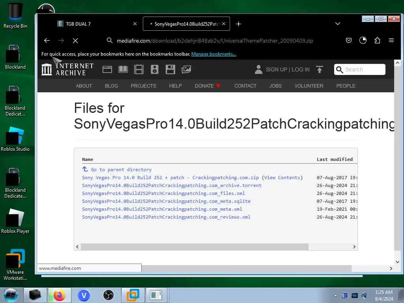Viewport: 404px width, 303px height.
Task: Click the Firefox taskbar icon
Action: [x=60, y=295]
